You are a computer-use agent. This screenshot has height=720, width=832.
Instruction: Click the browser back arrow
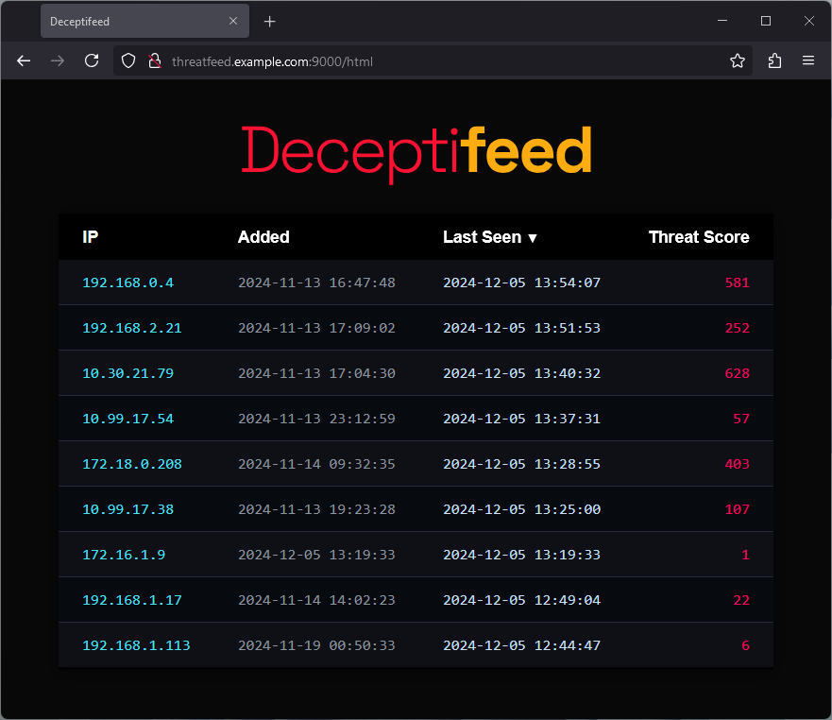pyautogui.click(x=24, y=60)
